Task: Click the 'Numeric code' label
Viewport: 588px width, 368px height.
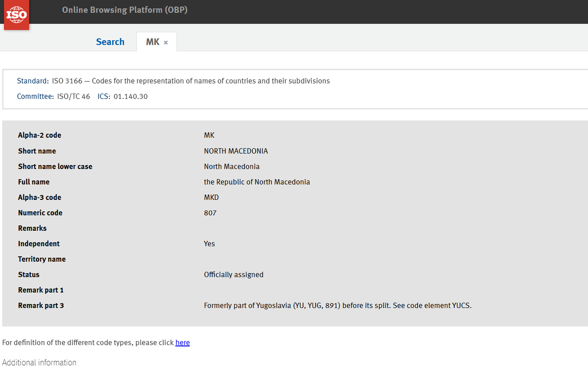Action: pos(40,213)
